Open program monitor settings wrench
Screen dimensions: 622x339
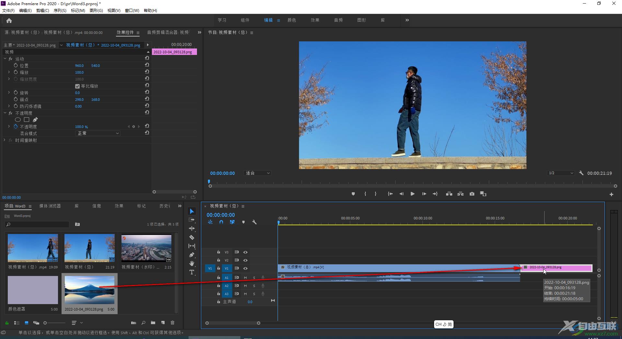[x=581, y=173]
